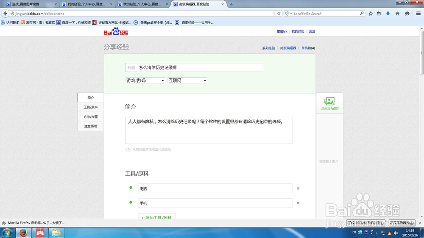Click the search magnifier in search box
The height and width of the screenshot is (238, 424).
pos(362,13)
